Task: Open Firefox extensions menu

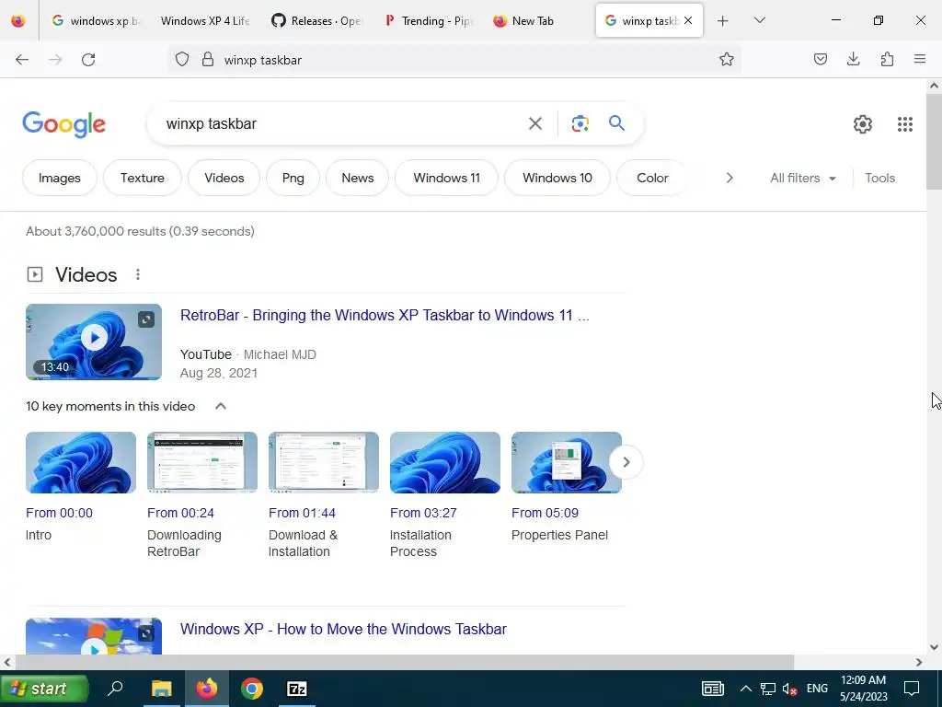Action: [x=887, y=60]
